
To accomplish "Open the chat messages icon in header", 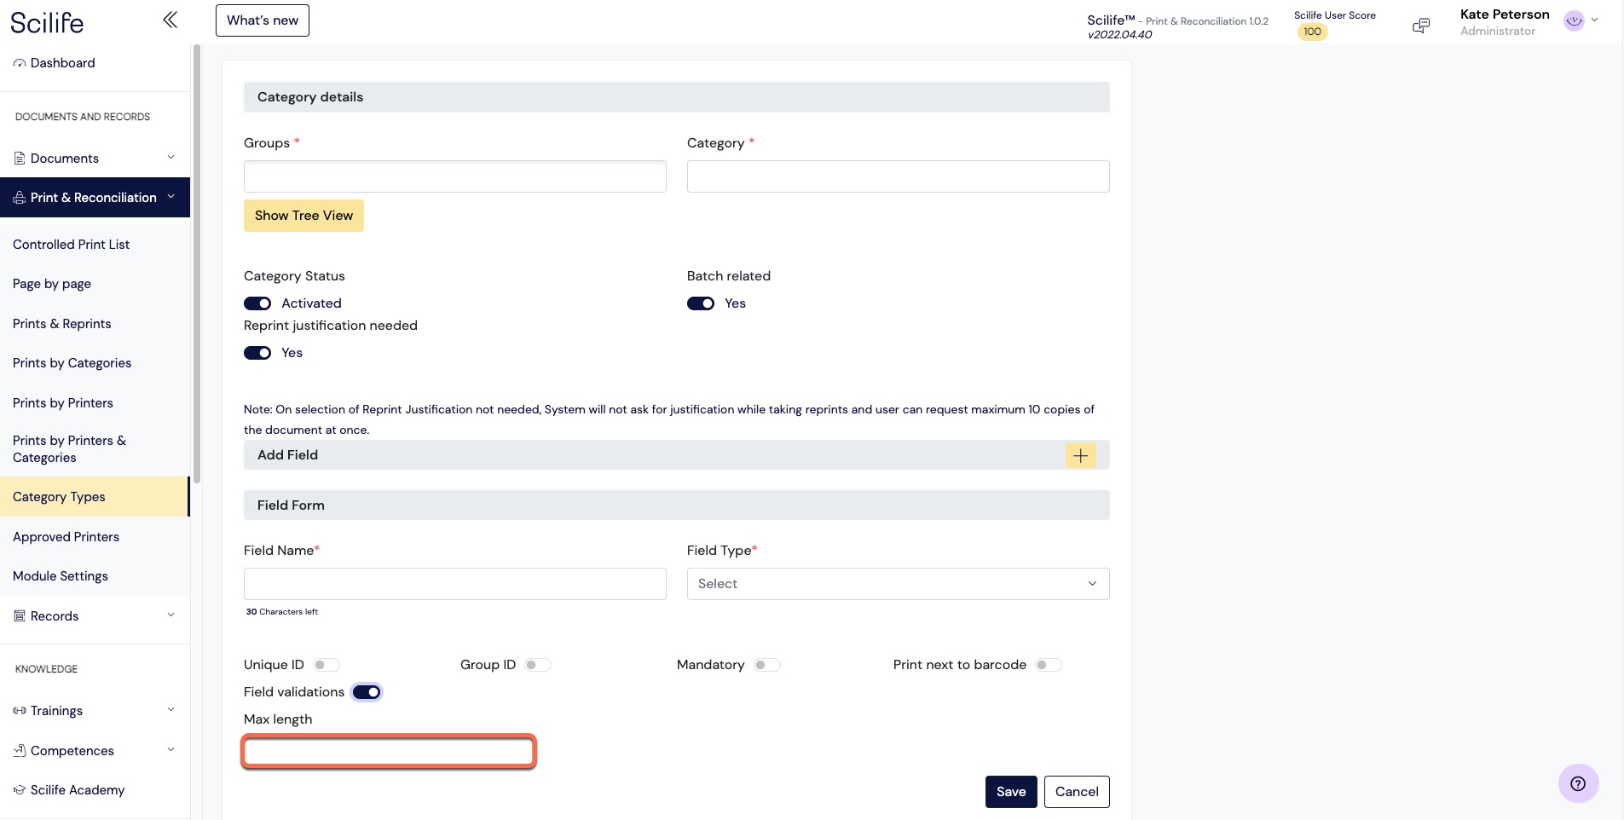I will (1421, 26).
